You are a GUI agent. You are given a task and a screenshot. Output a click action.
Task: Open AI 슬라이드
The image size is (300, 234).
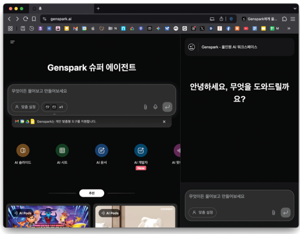click(x=23, y=154)
